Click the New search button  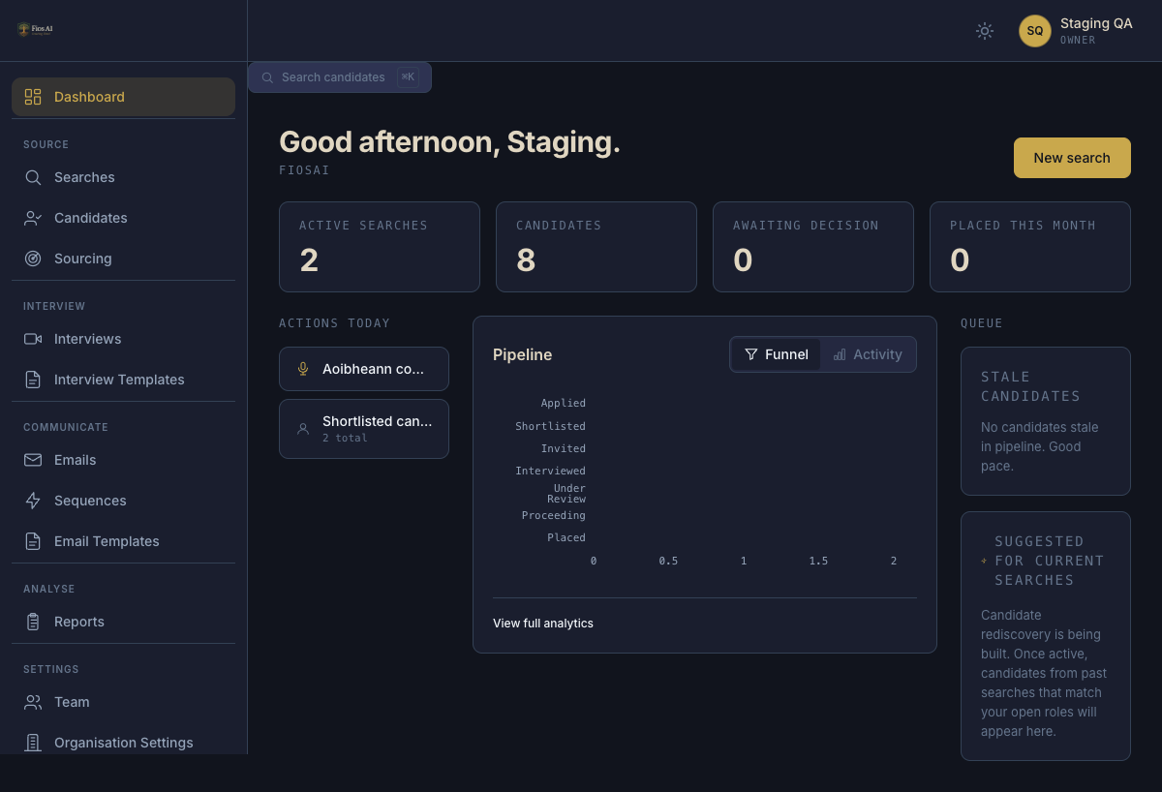pyautogui.click(x=1072, y=158)
